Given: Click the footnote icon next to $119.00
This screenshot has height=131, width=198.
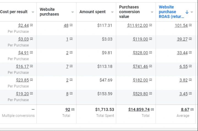Looking at the screenshot, I should point(150,39).
